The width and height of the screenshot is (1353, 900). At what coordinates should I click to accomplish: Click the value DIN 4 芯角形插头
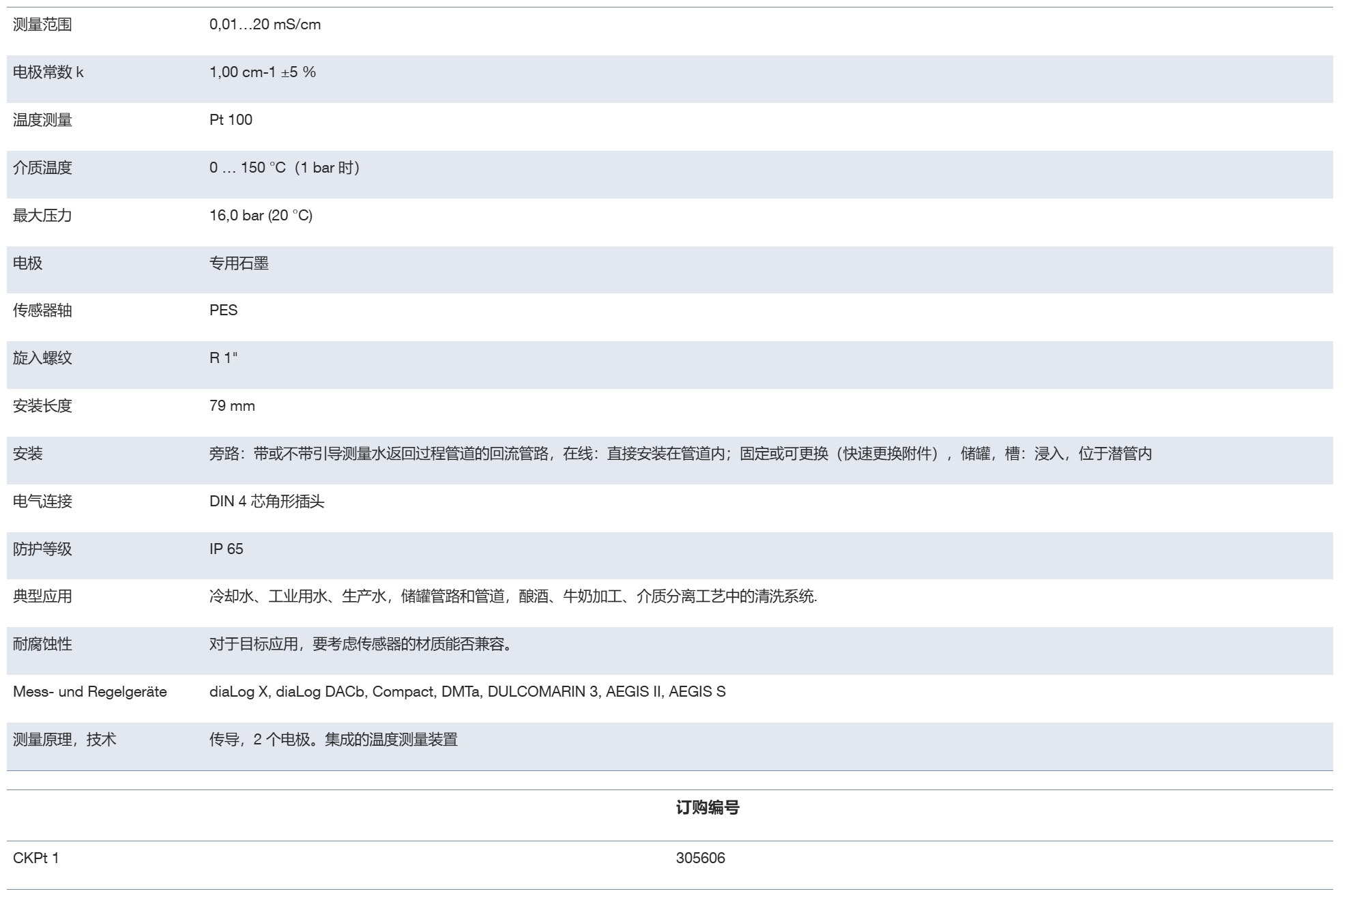(267, 502)
